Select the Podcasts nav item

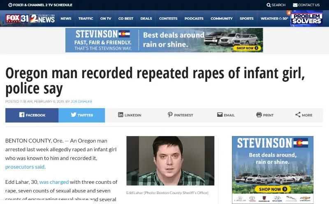click(x=194, y=19)
